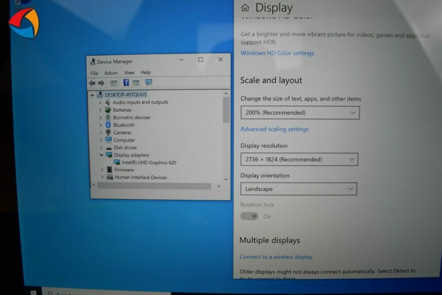Open the Help menu in Device Manager
Image resolution: width=442 pixels, height=295 pixels.
(x=146, y=72)
